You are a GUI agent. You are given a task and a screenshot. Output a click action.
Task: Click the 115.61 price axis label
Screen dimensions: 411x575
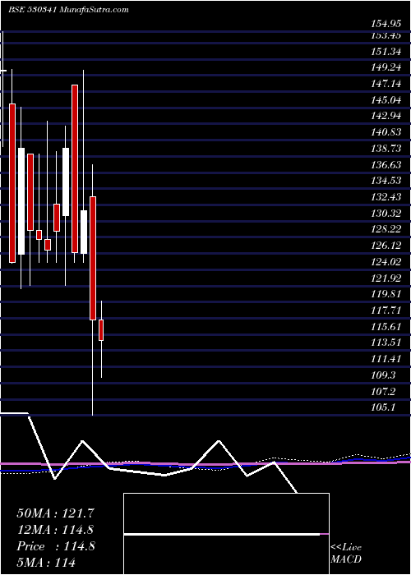click(x=386, y=326)
